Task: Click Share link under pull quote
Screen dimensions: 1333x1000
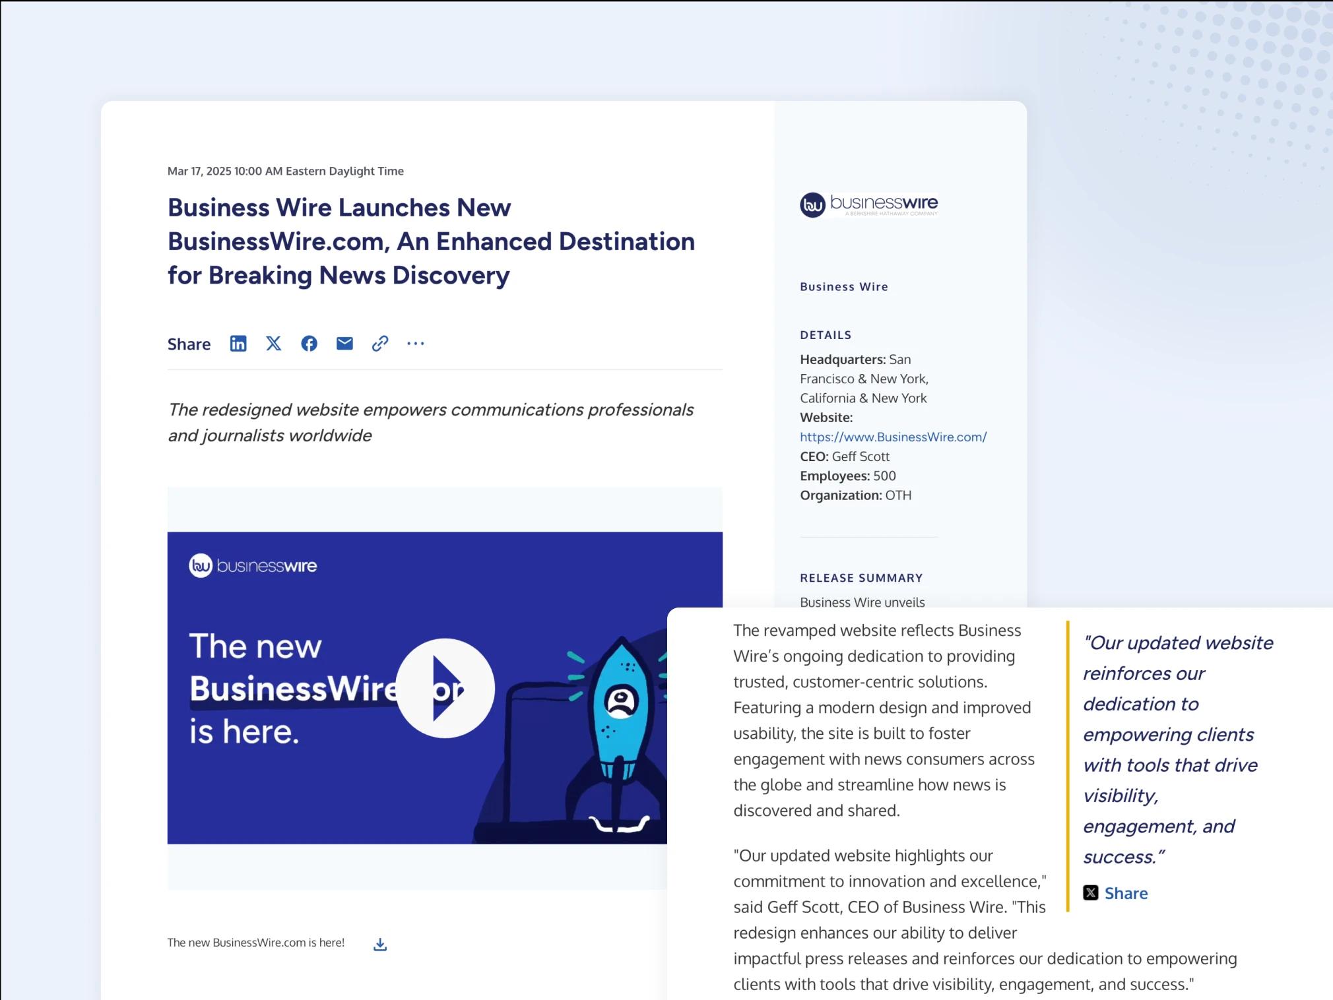Action: click(x=1126, y=894)
